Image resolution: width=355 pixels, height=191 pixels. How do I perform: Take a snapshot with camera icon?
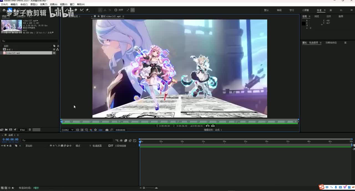pos(107,130)
